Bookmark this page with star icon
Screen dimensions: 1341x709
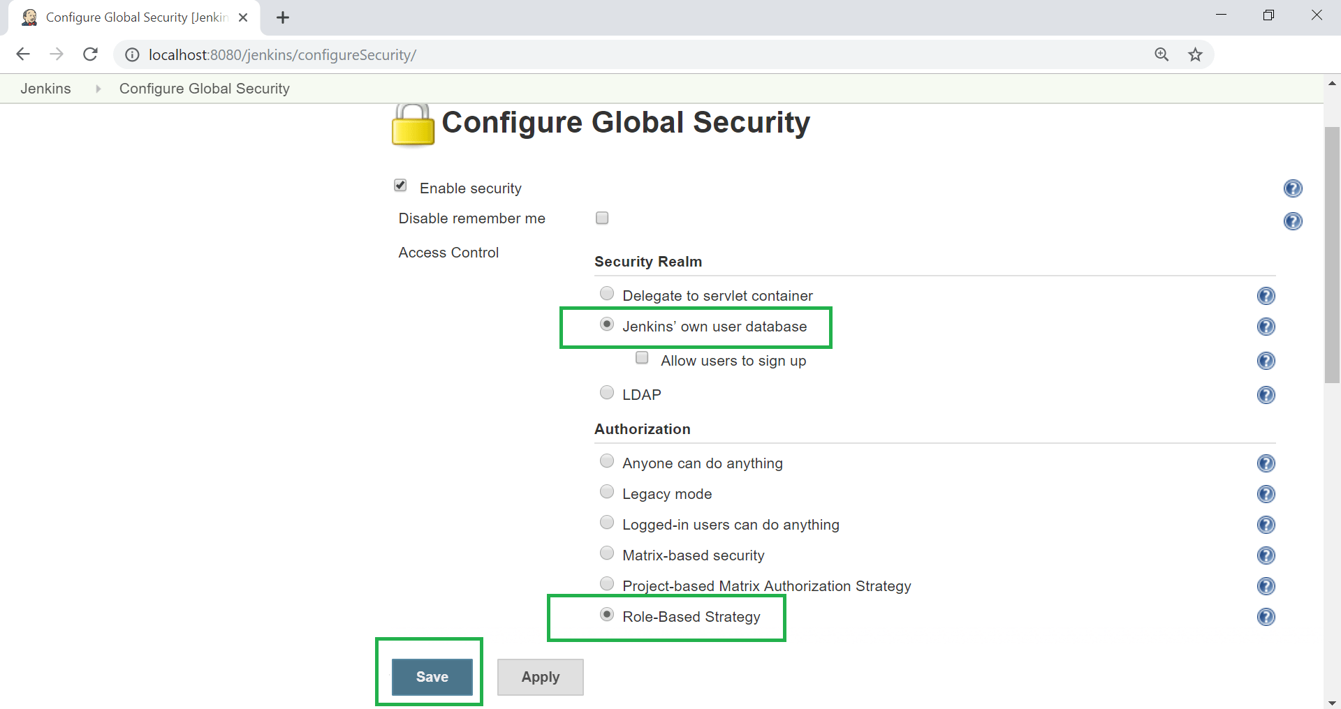click(x=1195, y=54)
